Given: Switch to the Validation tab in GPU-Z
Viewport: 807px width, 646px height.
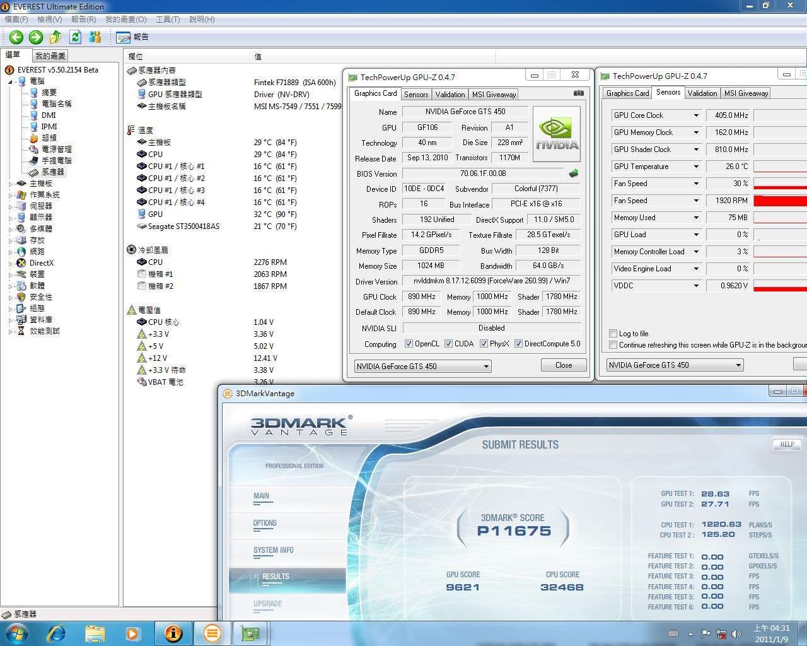Looking at the screenshot, I should pos(450,94).
